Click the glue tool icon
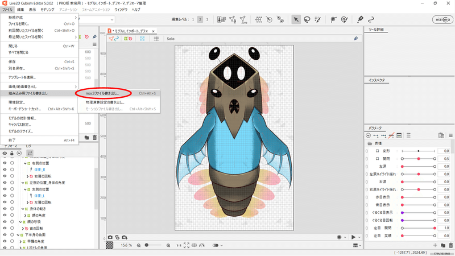455x256 pixels. point(280,19)
